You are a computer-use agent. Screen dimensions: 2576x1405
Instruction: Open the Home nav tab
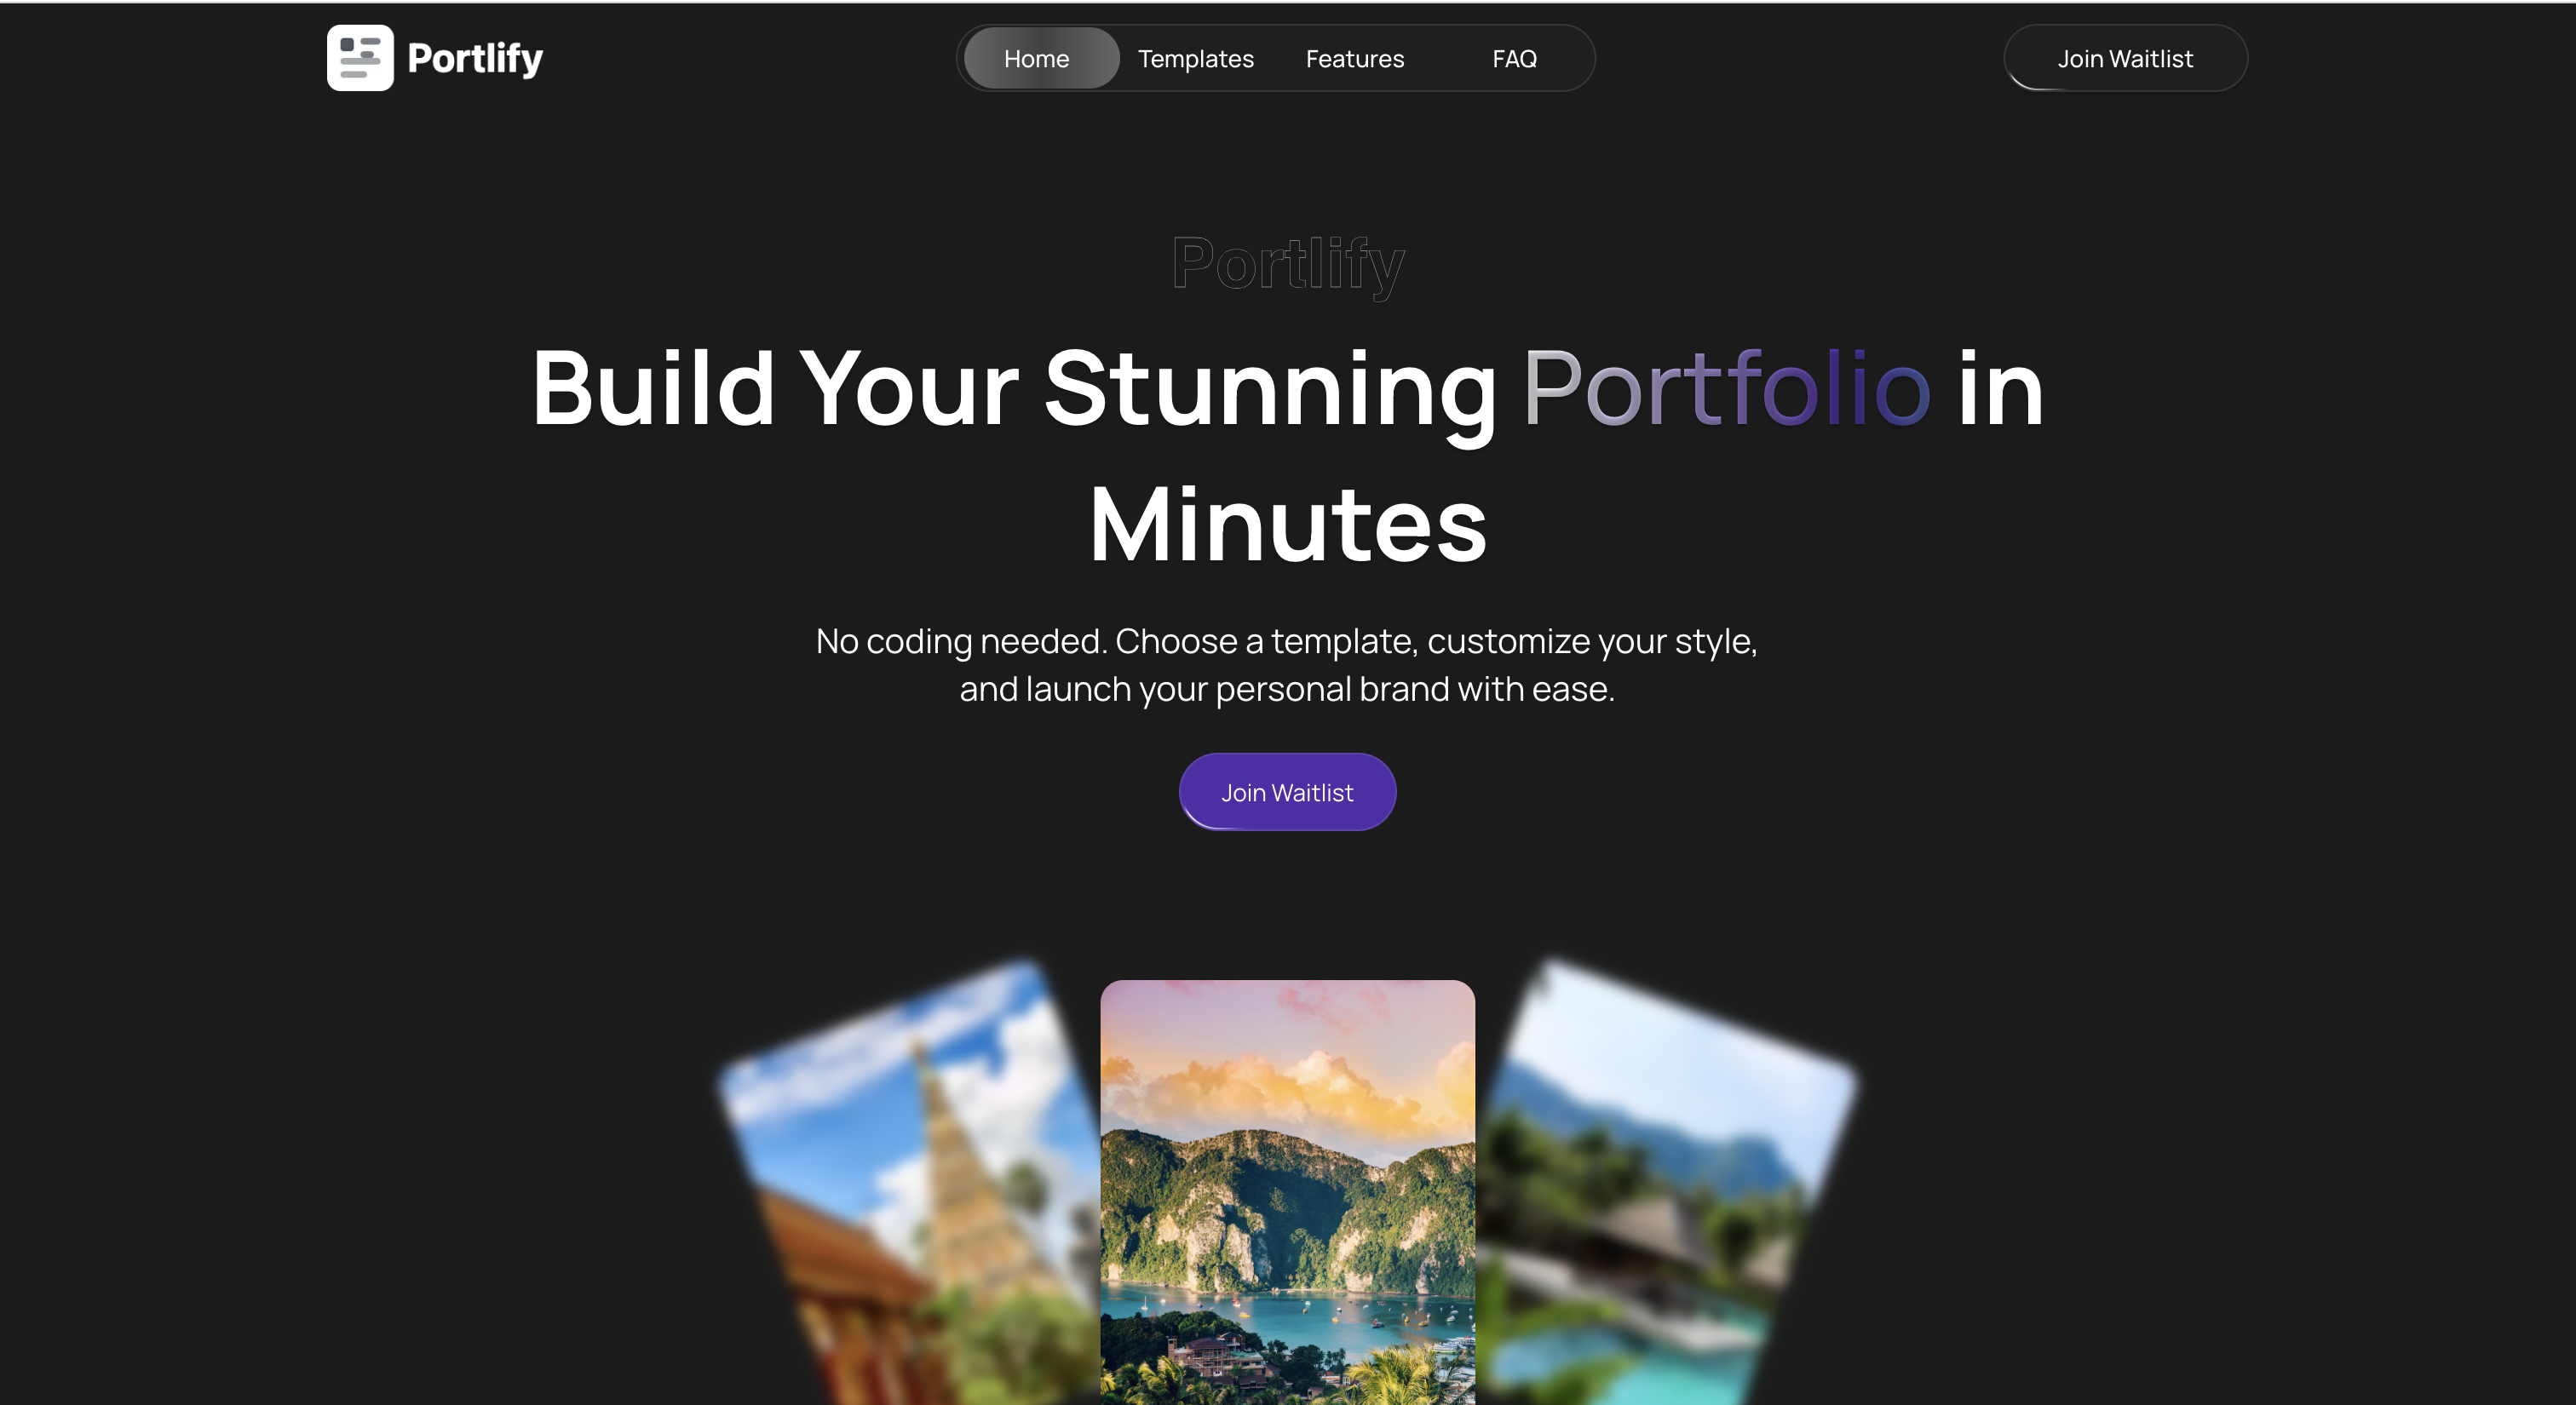click(1037, 59)
